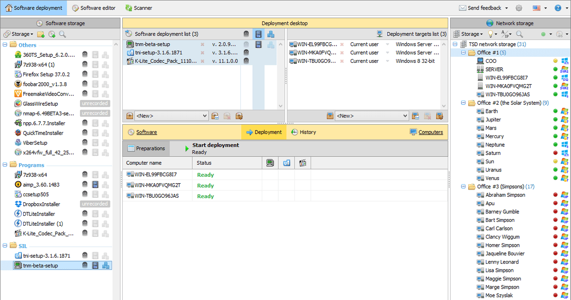Click the lamp filter icon in Network storage
Screen dimensions: 571x300
pos(491,33)
